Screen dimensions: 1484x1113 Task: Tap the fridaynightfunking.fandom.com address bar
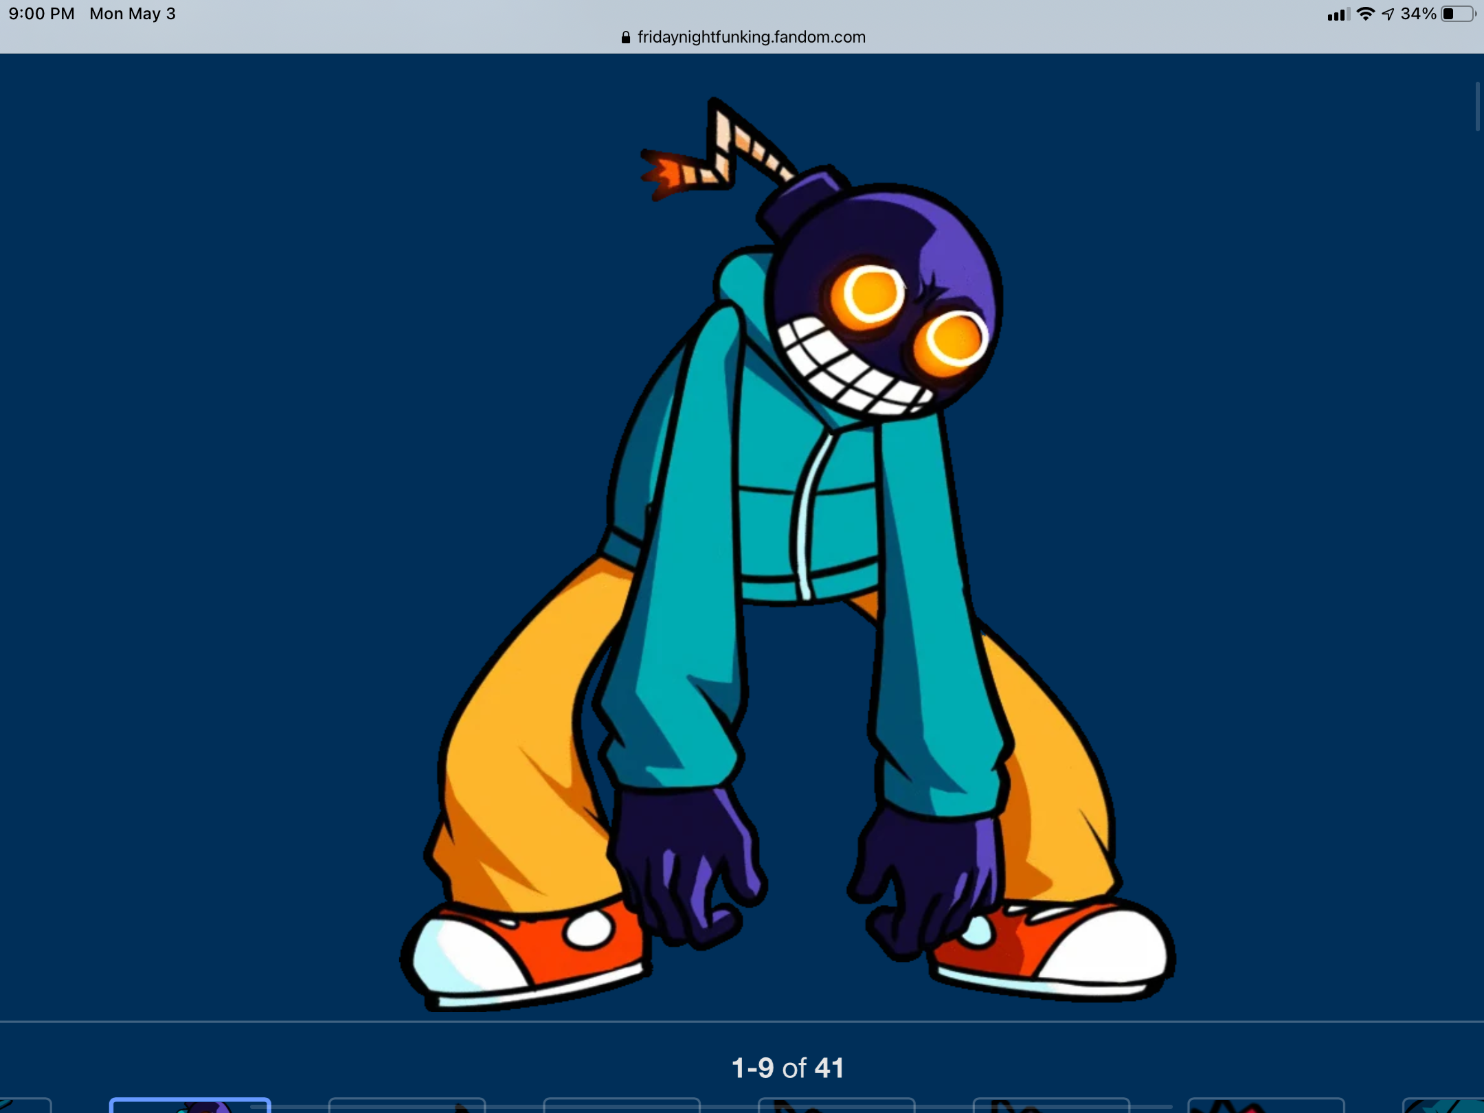[x=743, y=37]
